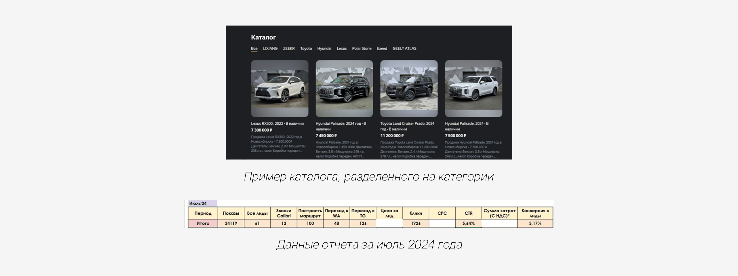This screenshot has width=738, height=276.
Task: Click the 'Продажа Toyota Land Cruiser Prado' description
Action: pyautogui.click(x=408, y=149)
